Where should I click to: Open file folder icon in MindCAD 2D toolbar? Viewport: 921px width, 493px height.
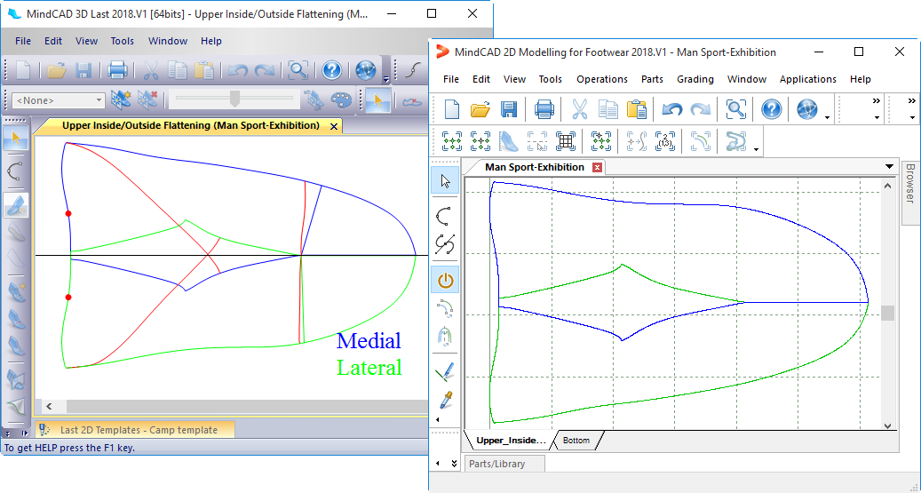coord(480,109)
